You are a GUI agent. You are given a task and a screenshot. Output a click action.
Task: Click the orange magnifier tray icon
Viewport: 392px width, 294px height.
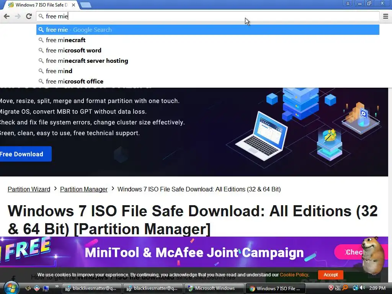click(x=345, y=288)
